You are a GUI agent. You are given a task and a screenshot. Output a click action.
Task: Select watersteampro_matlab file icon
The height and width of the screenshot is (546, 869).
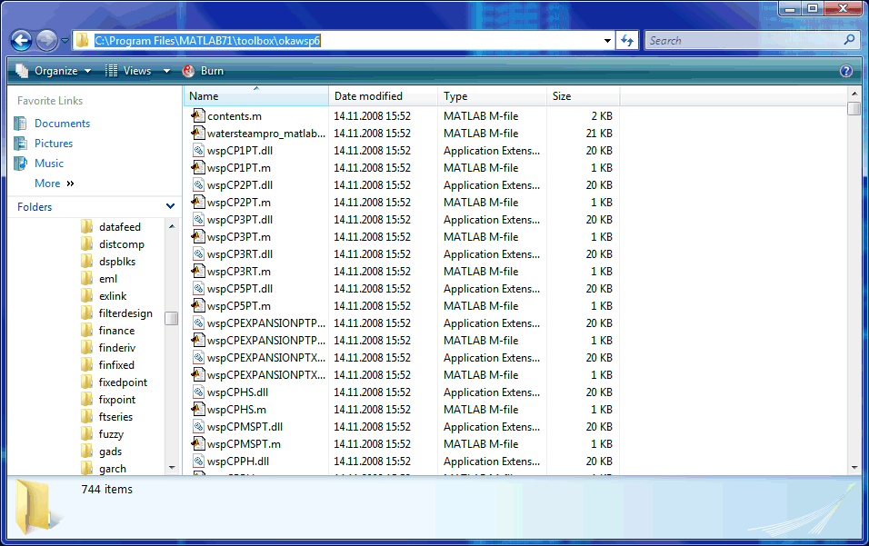click(198, 133)
